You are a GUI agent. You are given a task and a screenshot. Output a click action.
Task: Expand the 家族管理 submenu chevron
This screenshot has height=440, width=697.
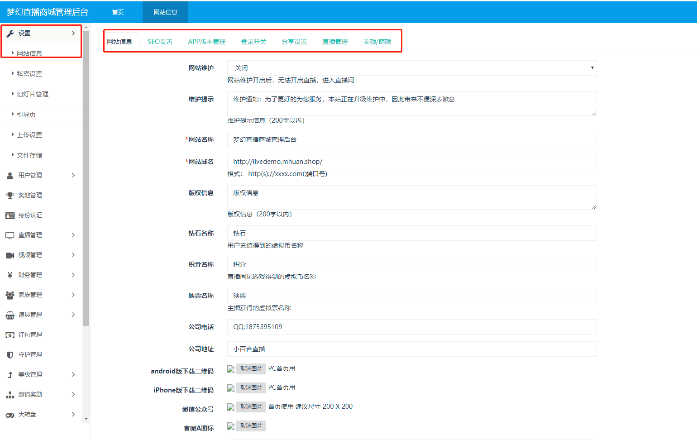(x=73, y=295)
